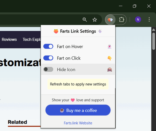Click the monkey emoji beside Hide Icon
Screen dimensions: 156x131
[x=110, y=70]
